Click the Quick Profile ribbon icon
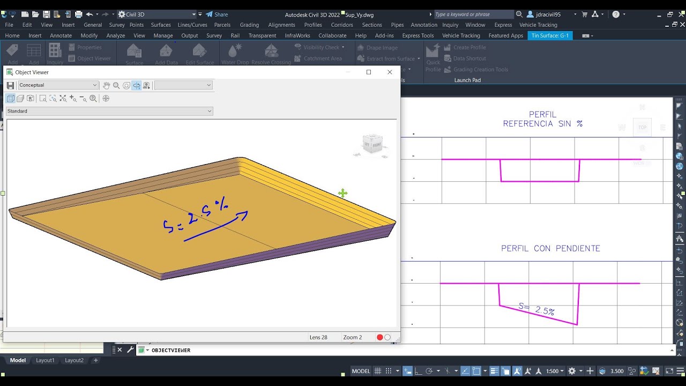Screen dimensions: 686x386 433,58
